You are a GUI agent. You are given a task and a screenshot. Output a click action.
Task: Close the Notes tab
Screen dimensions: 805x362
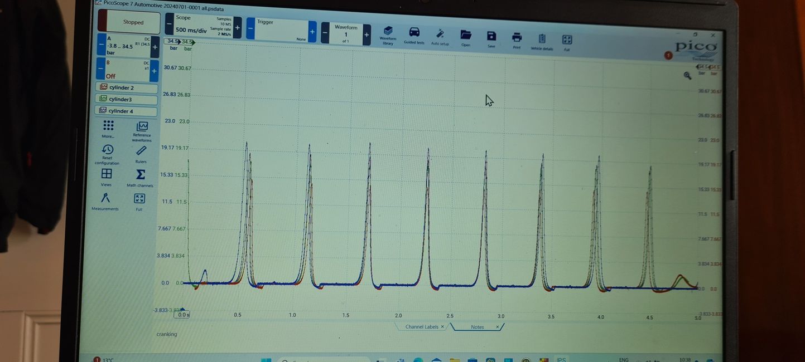point(497,327)
